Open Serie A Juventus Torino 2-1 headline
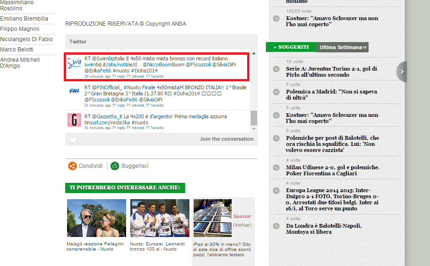430x266 pixels. [331, 72]
